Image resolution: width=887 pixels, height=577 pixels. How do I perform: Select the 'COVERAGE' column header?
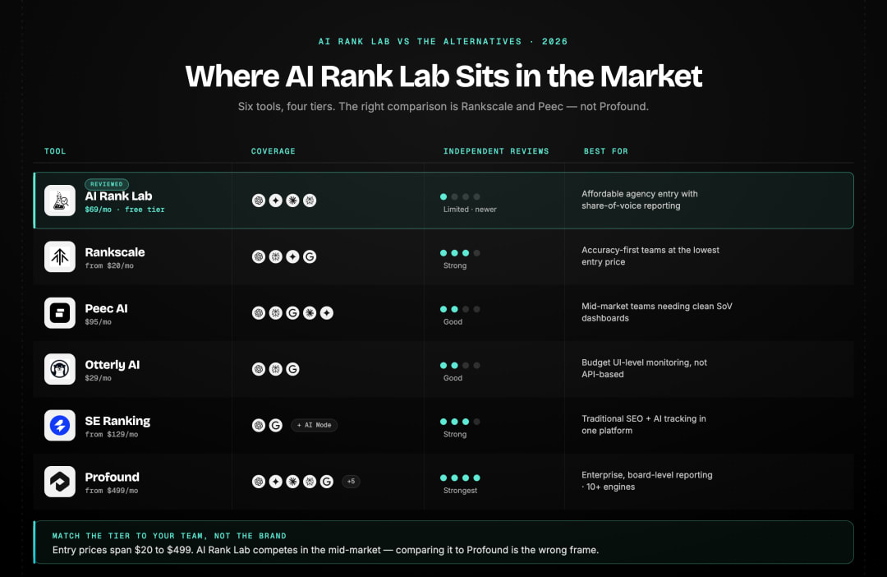(x=273, y=151)
